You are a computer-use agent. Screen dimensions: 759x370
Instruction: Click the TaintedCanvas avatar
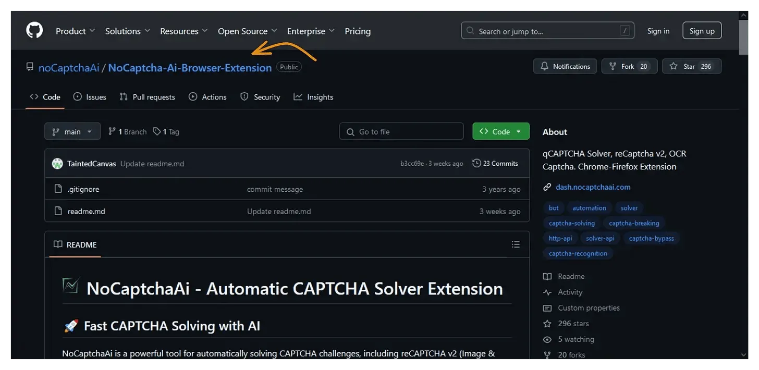(57, 164)
